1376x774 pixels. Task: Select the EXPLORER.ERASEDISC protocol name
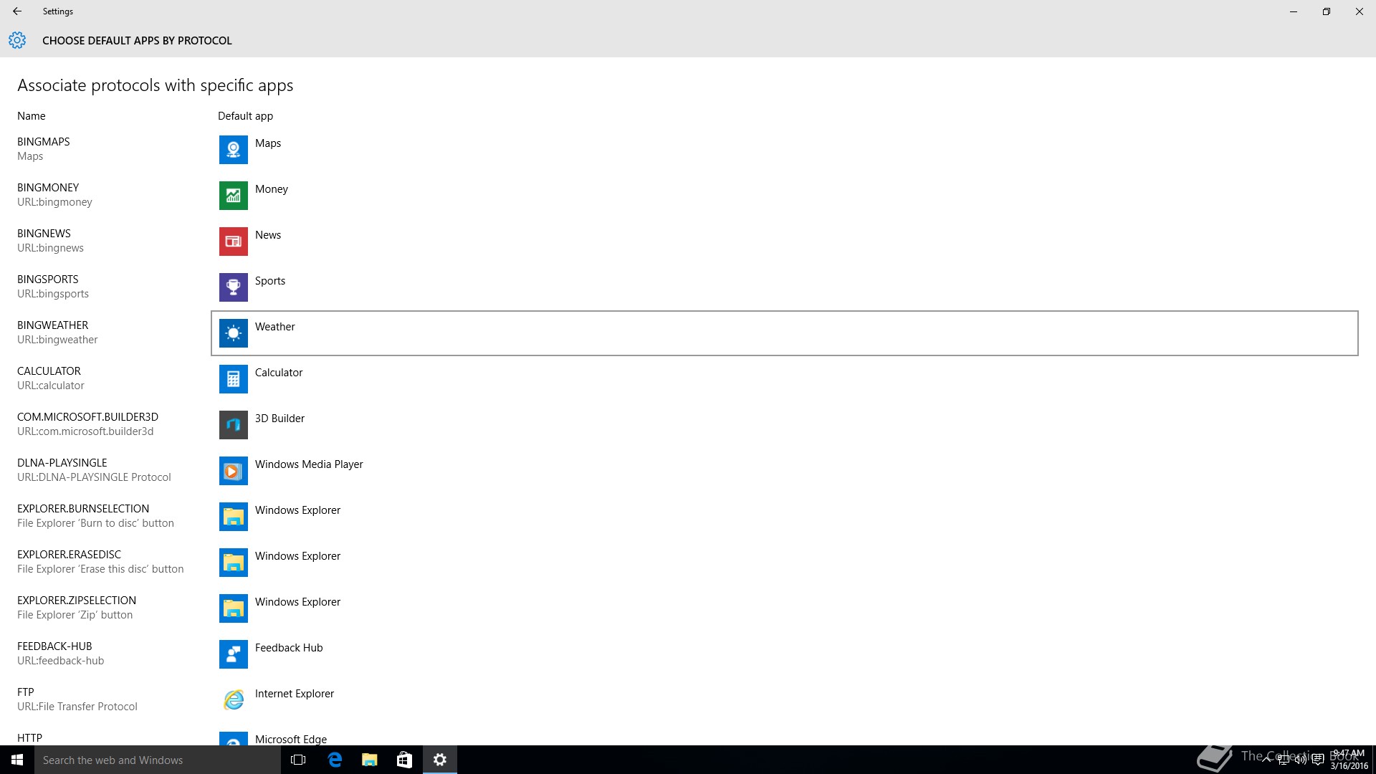pos(70,555)
